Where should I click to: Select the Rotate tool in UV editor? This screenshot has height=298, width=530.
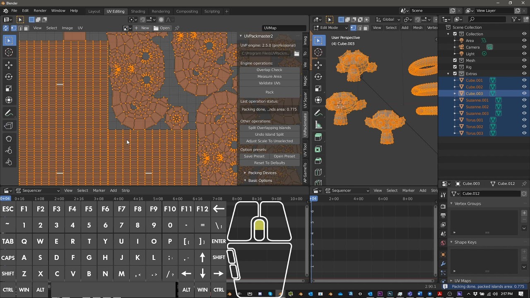click(9, 77)
